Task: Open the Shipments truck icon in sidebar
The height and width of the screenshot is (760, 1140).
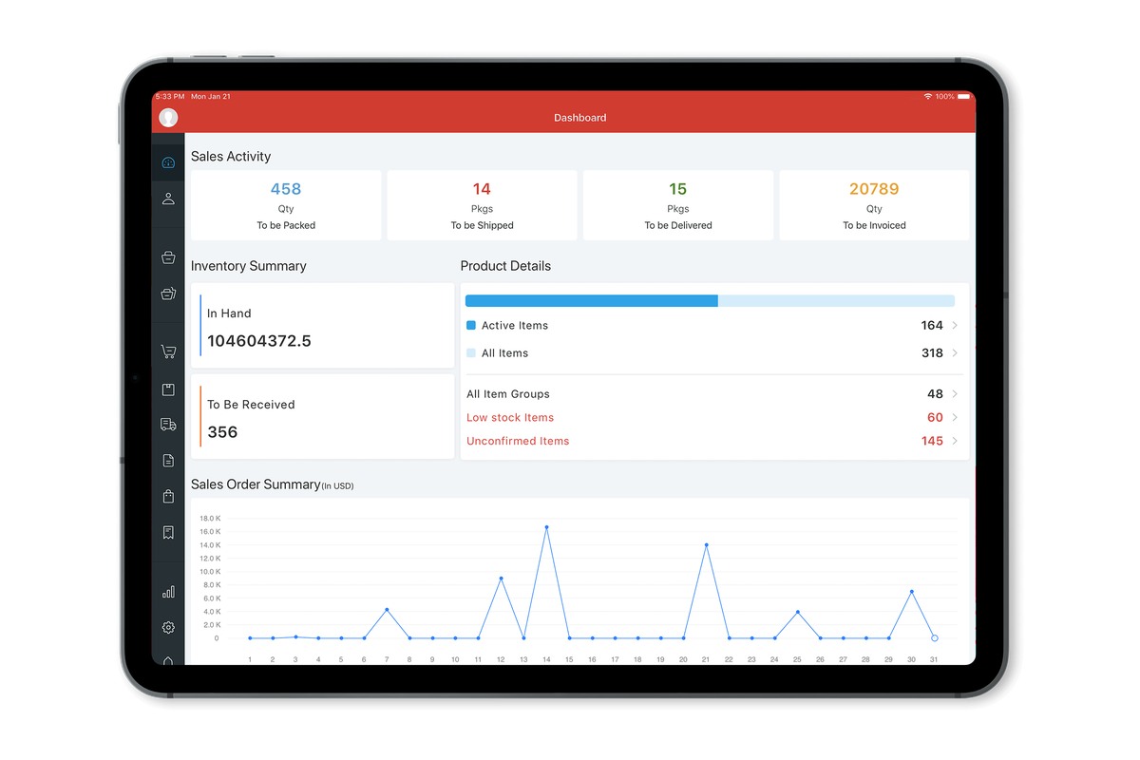Action: [x=168, y=425]
